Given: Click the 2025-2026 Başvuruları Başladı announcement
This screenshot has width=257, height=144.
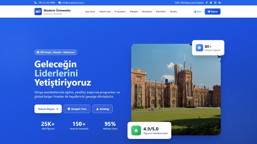Looking at the screenshot, I should point(189,3).
